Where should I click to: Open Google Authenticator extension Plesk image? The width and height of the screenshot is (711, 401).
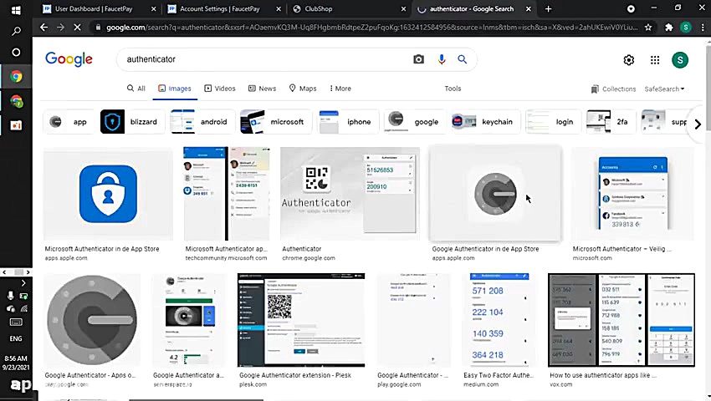click(x=301, y=320)
